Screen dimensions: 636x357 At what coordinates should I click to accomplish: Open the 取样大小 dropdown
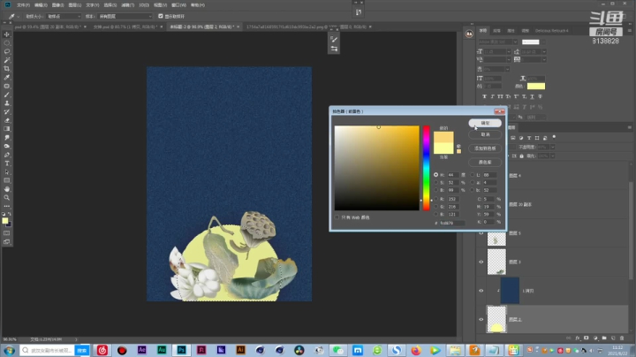64,16
